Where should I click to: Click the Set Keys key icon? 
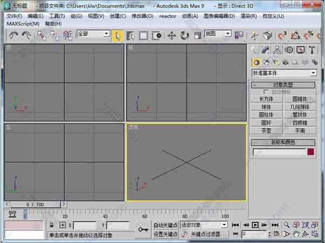[x=143, y=230]
